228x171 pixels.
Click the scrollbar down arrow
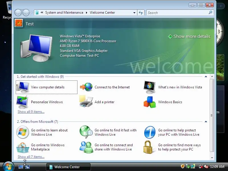tap(212, 158)
